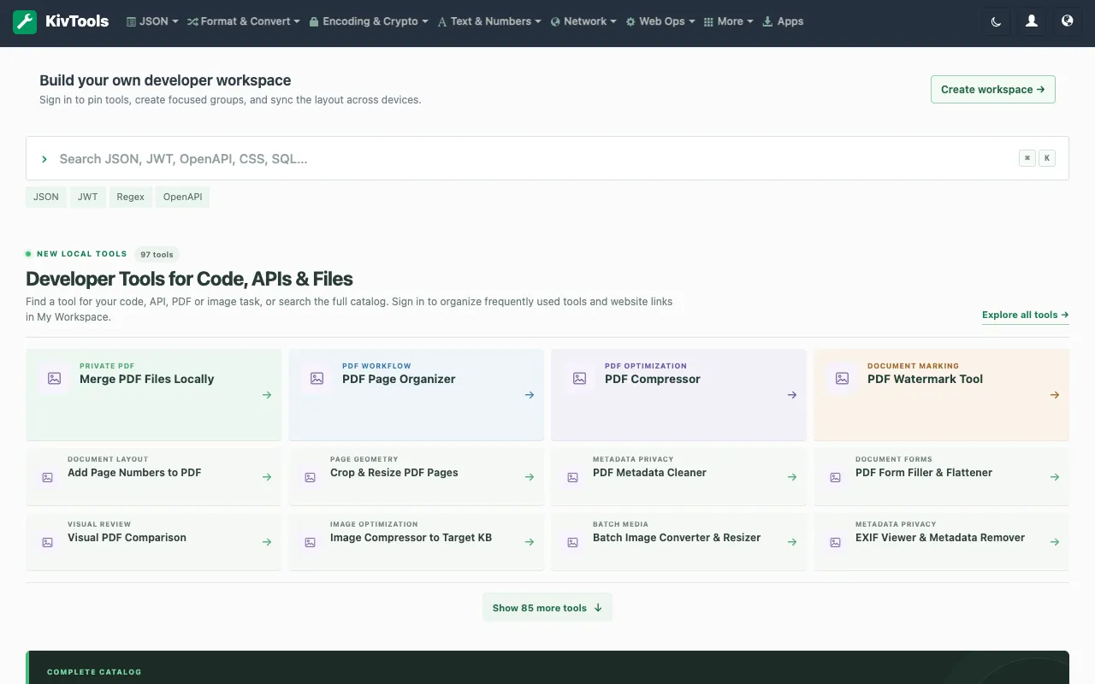The height and width of the screenshot is (684, 1095).
Task: Click image icon on Merge PDF card
Action: (54, 378)
